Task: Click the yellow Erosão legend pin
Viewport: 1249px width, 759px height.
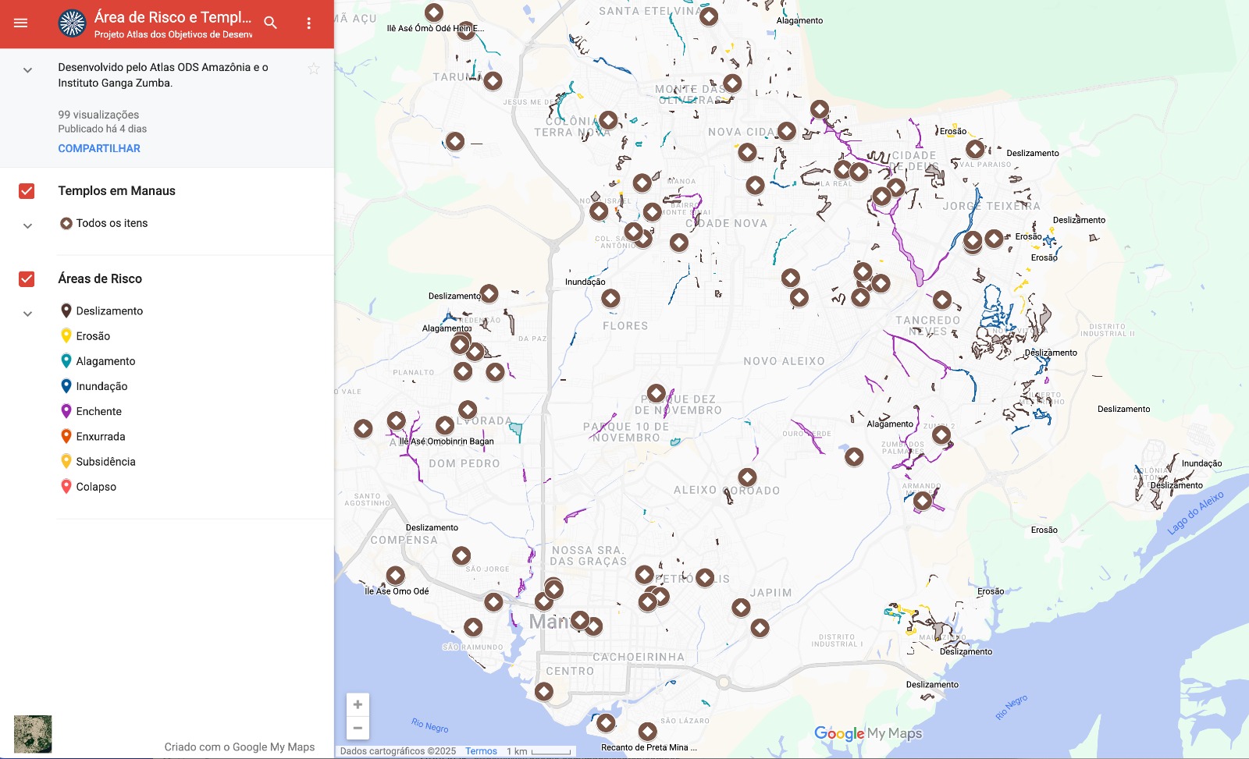Action: click(x=66, y=336)
